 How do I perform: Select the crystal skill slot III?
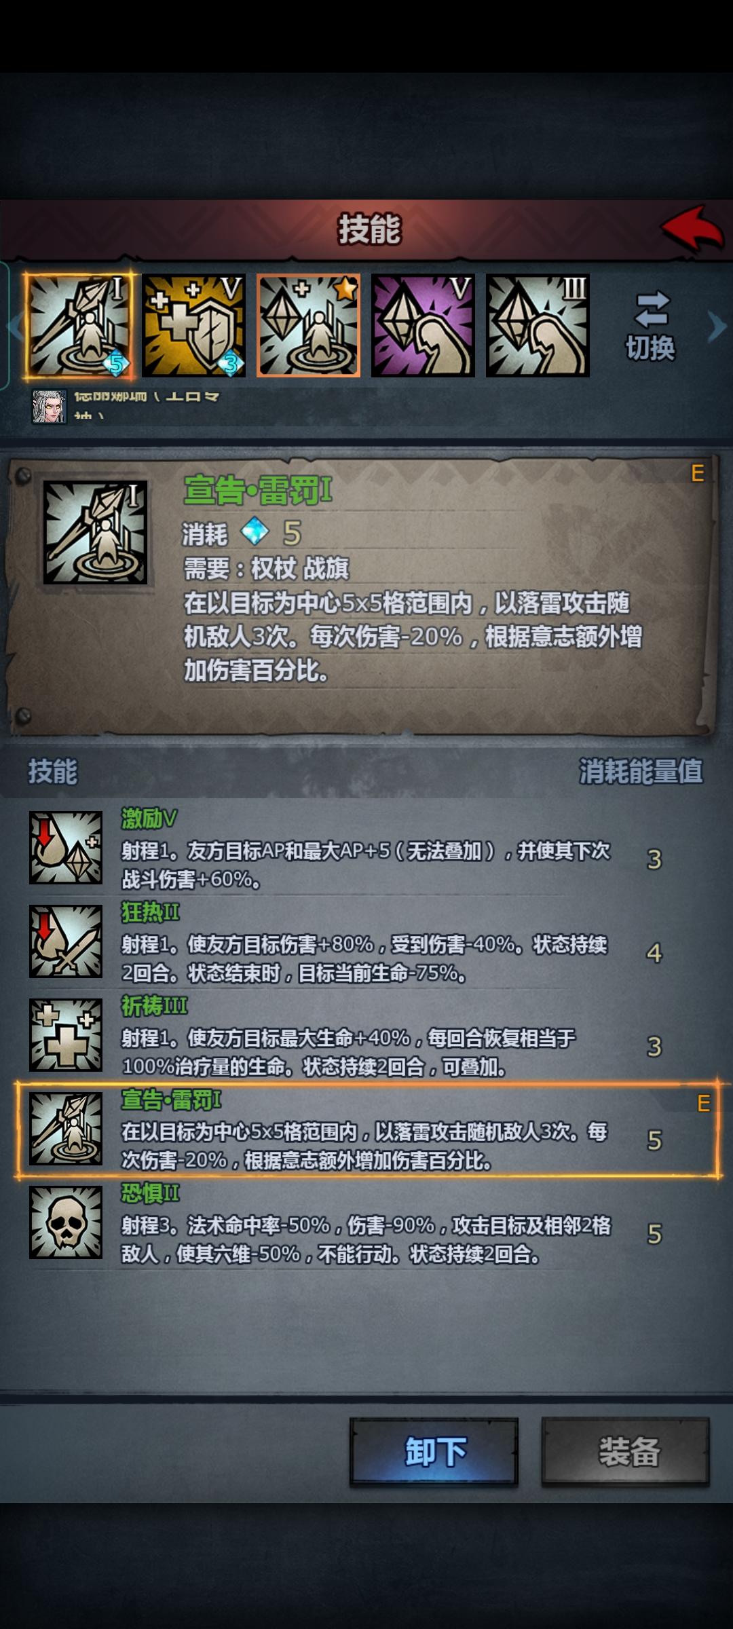point(538,325)
